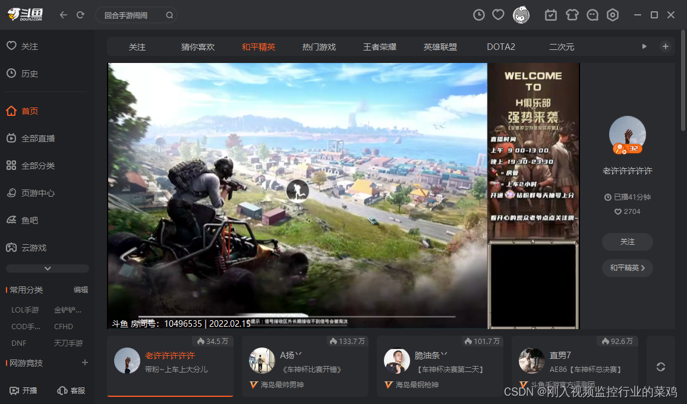Click the 全部直播 live icon
The width and height of the screenshot is (687, 404).
point(11,138)
